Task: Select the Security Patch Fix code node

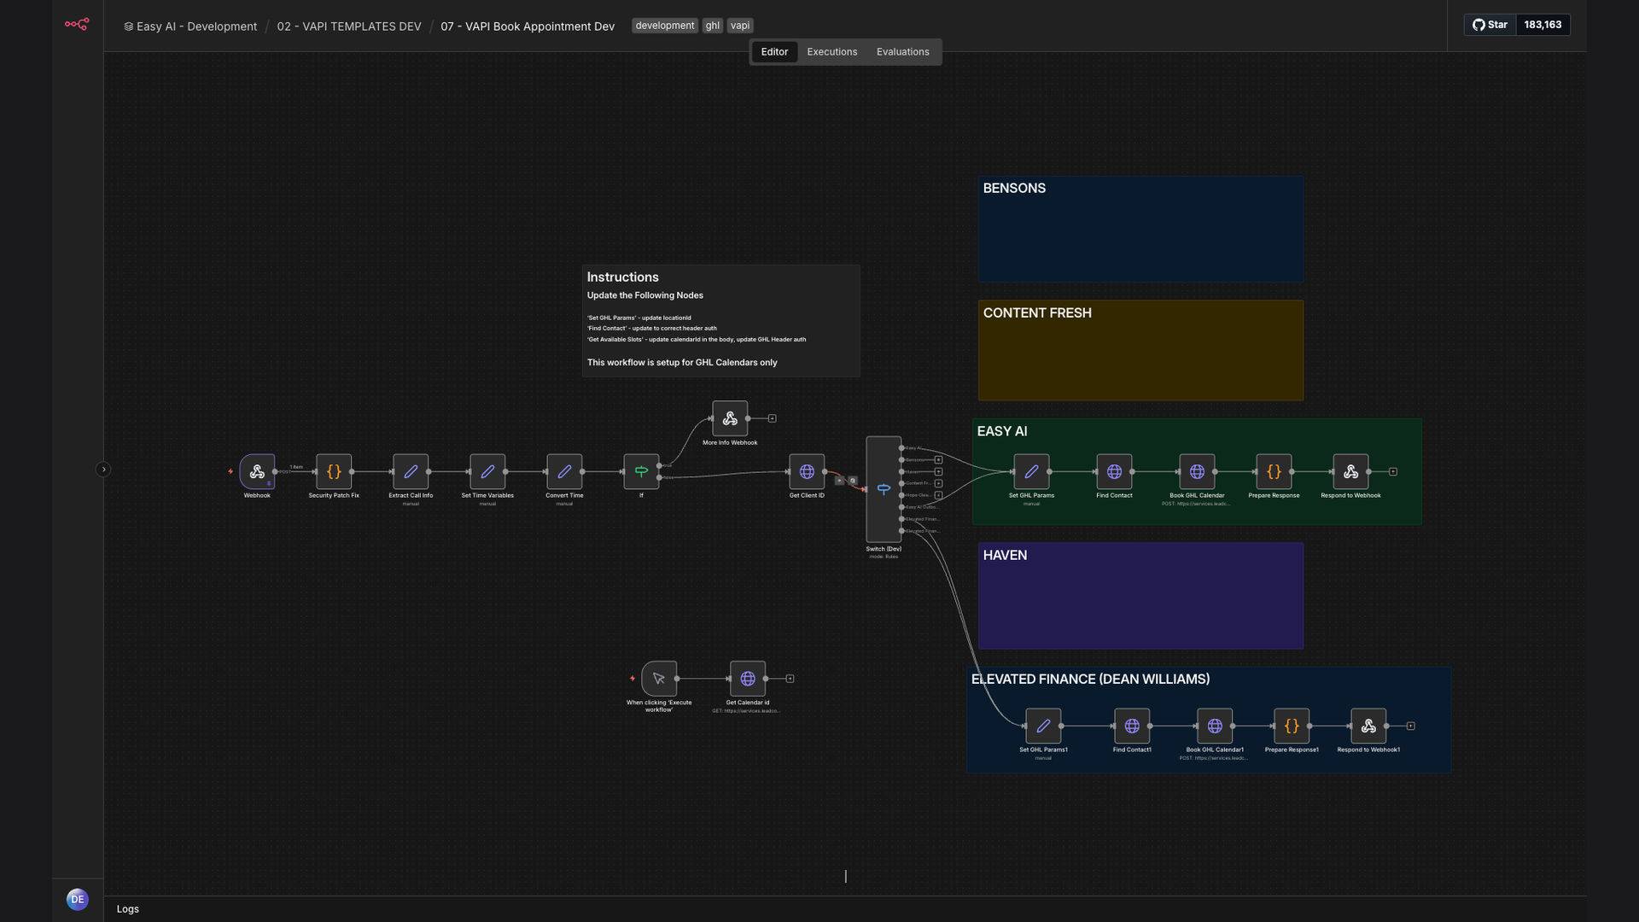Action: click(334, 471)
